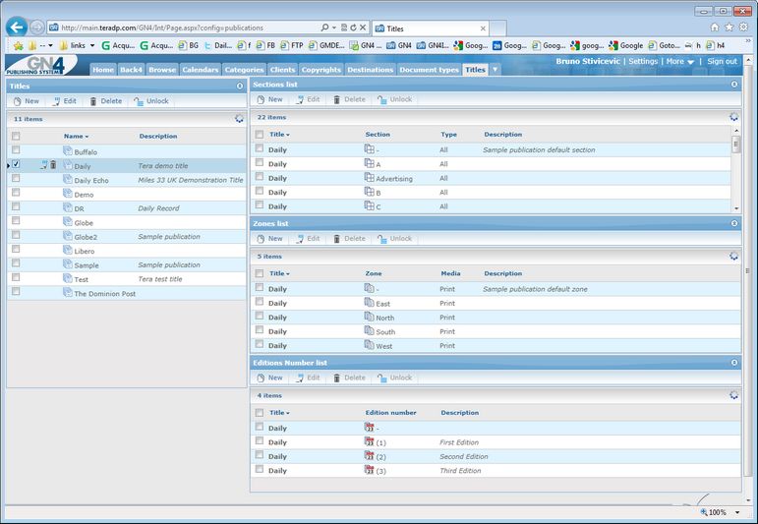Click New in the Editions Number list toolbar
The width and height of the screenshot is (758, 524).
pos(269,378)
